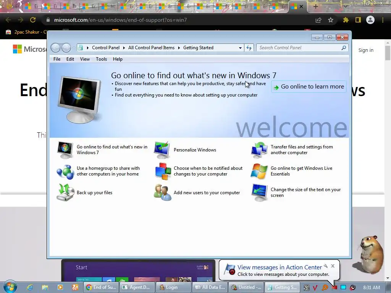Open the Windows Start orb

pos(10,287)
